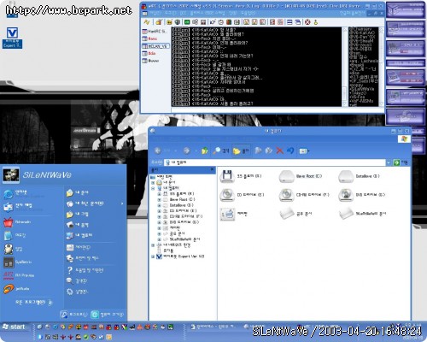Collapse My Computer node in folder tree

[x=153, y=188]
